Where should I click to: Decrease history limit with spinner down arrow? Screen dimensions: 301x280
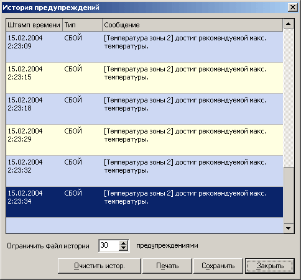[123, 248]
